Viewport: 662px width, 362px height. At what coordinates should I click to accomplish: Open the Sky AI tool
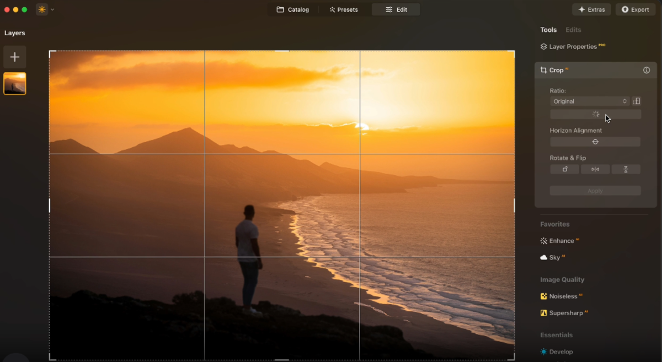[x=553, y=257]
